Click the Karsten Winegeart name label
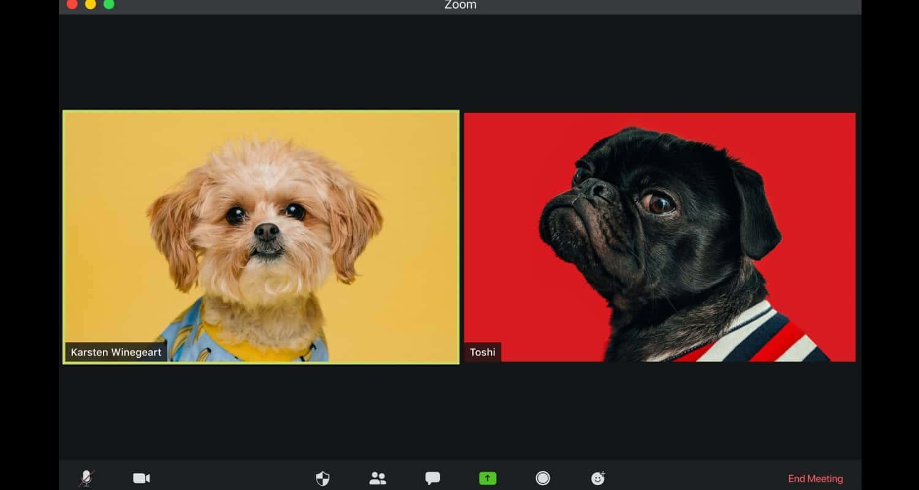 pyautogui.click(x=116, y=352)
